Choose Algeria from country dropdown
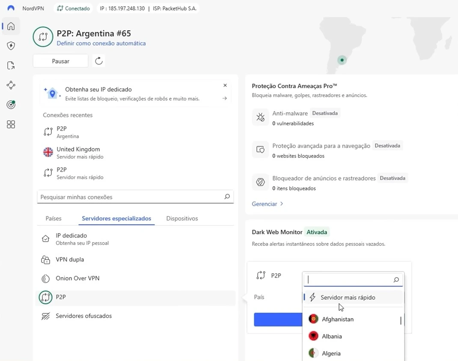Screen dimensions: 458x361 354,353
